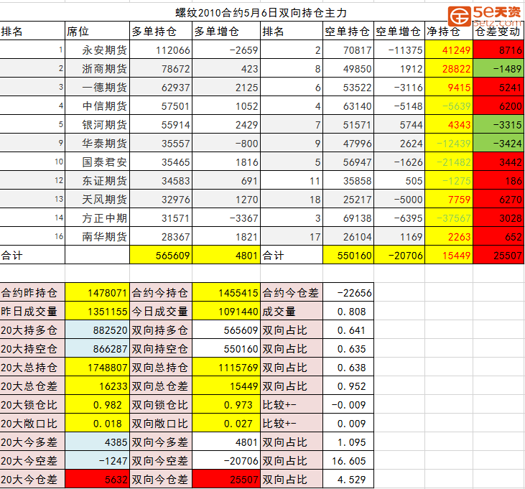Select the 双向今仓差 label cell
The image size is (525, 489).
tap(161, 480)
